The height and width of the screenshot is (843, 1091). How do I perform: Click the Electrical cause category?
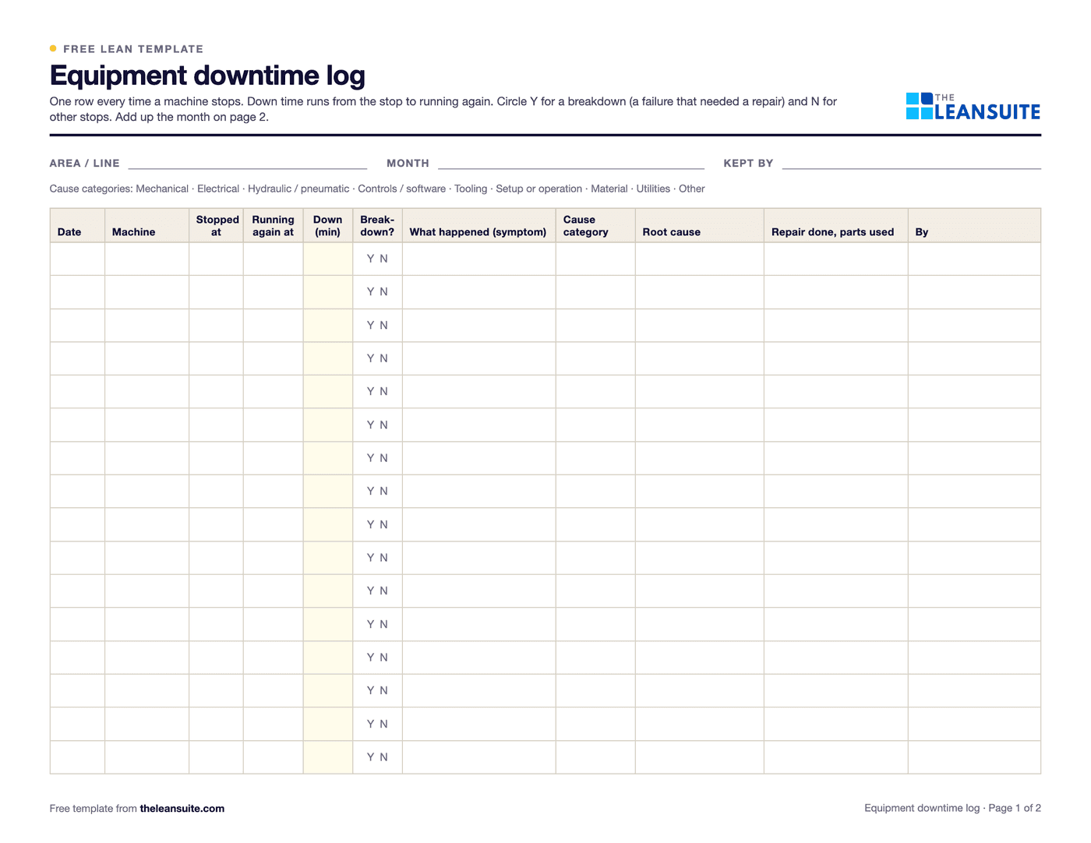pyautogui.click(x=218, y=189)
